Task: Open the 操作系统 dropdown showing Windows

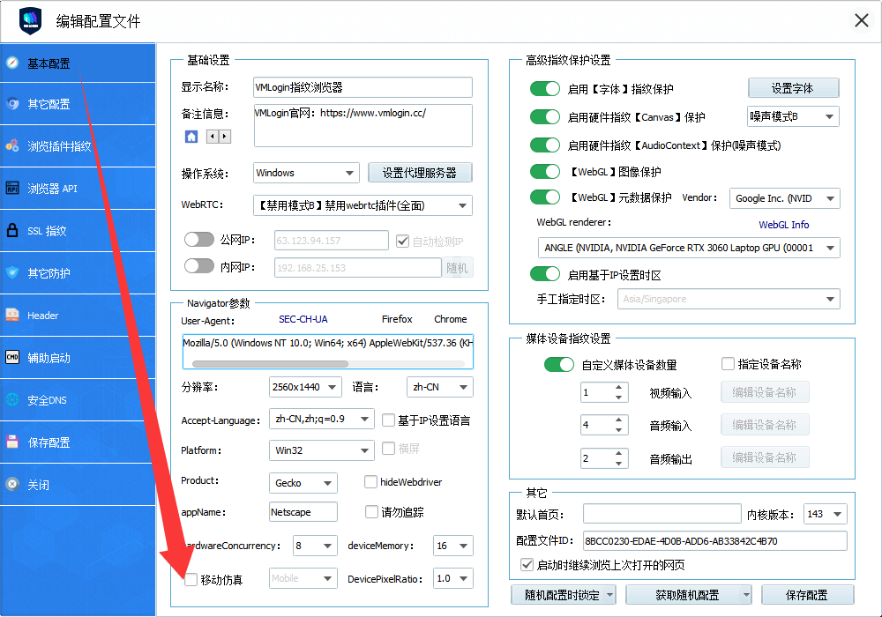Action: pos(305,173)
